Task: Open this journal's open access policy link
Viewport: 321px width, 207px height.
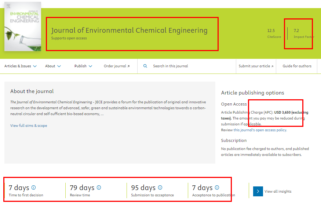Action: point(260,130)
